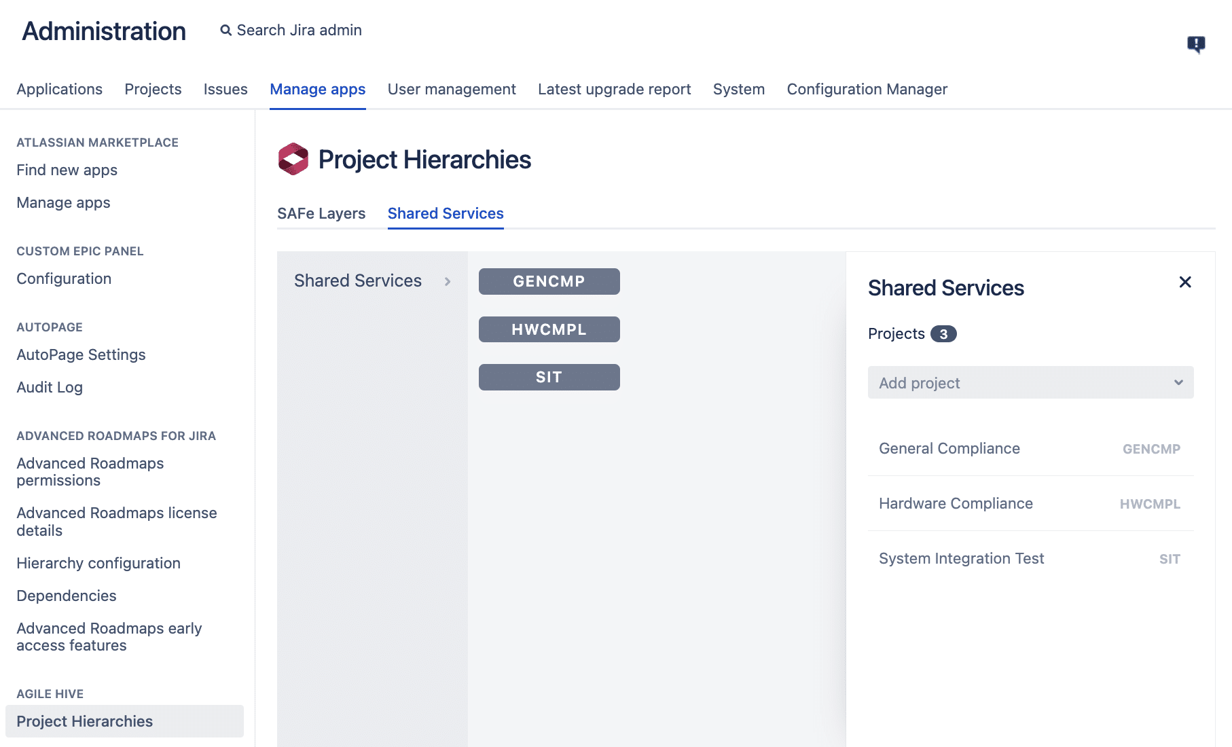The image size is (1232, 747).
Task: Open Advanced Roadmaps permissions link
Action: tap(90, 472)
